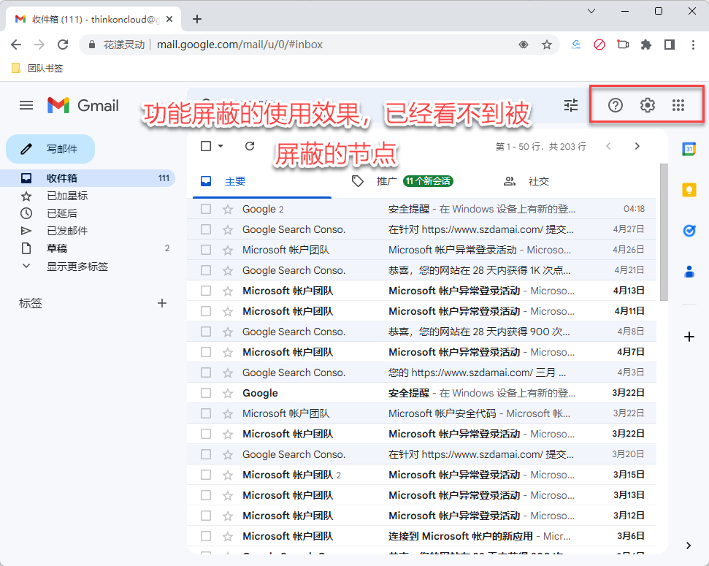
Task: Star the 4月27日 Google Search Console email
Action: (x=228, y=230)
